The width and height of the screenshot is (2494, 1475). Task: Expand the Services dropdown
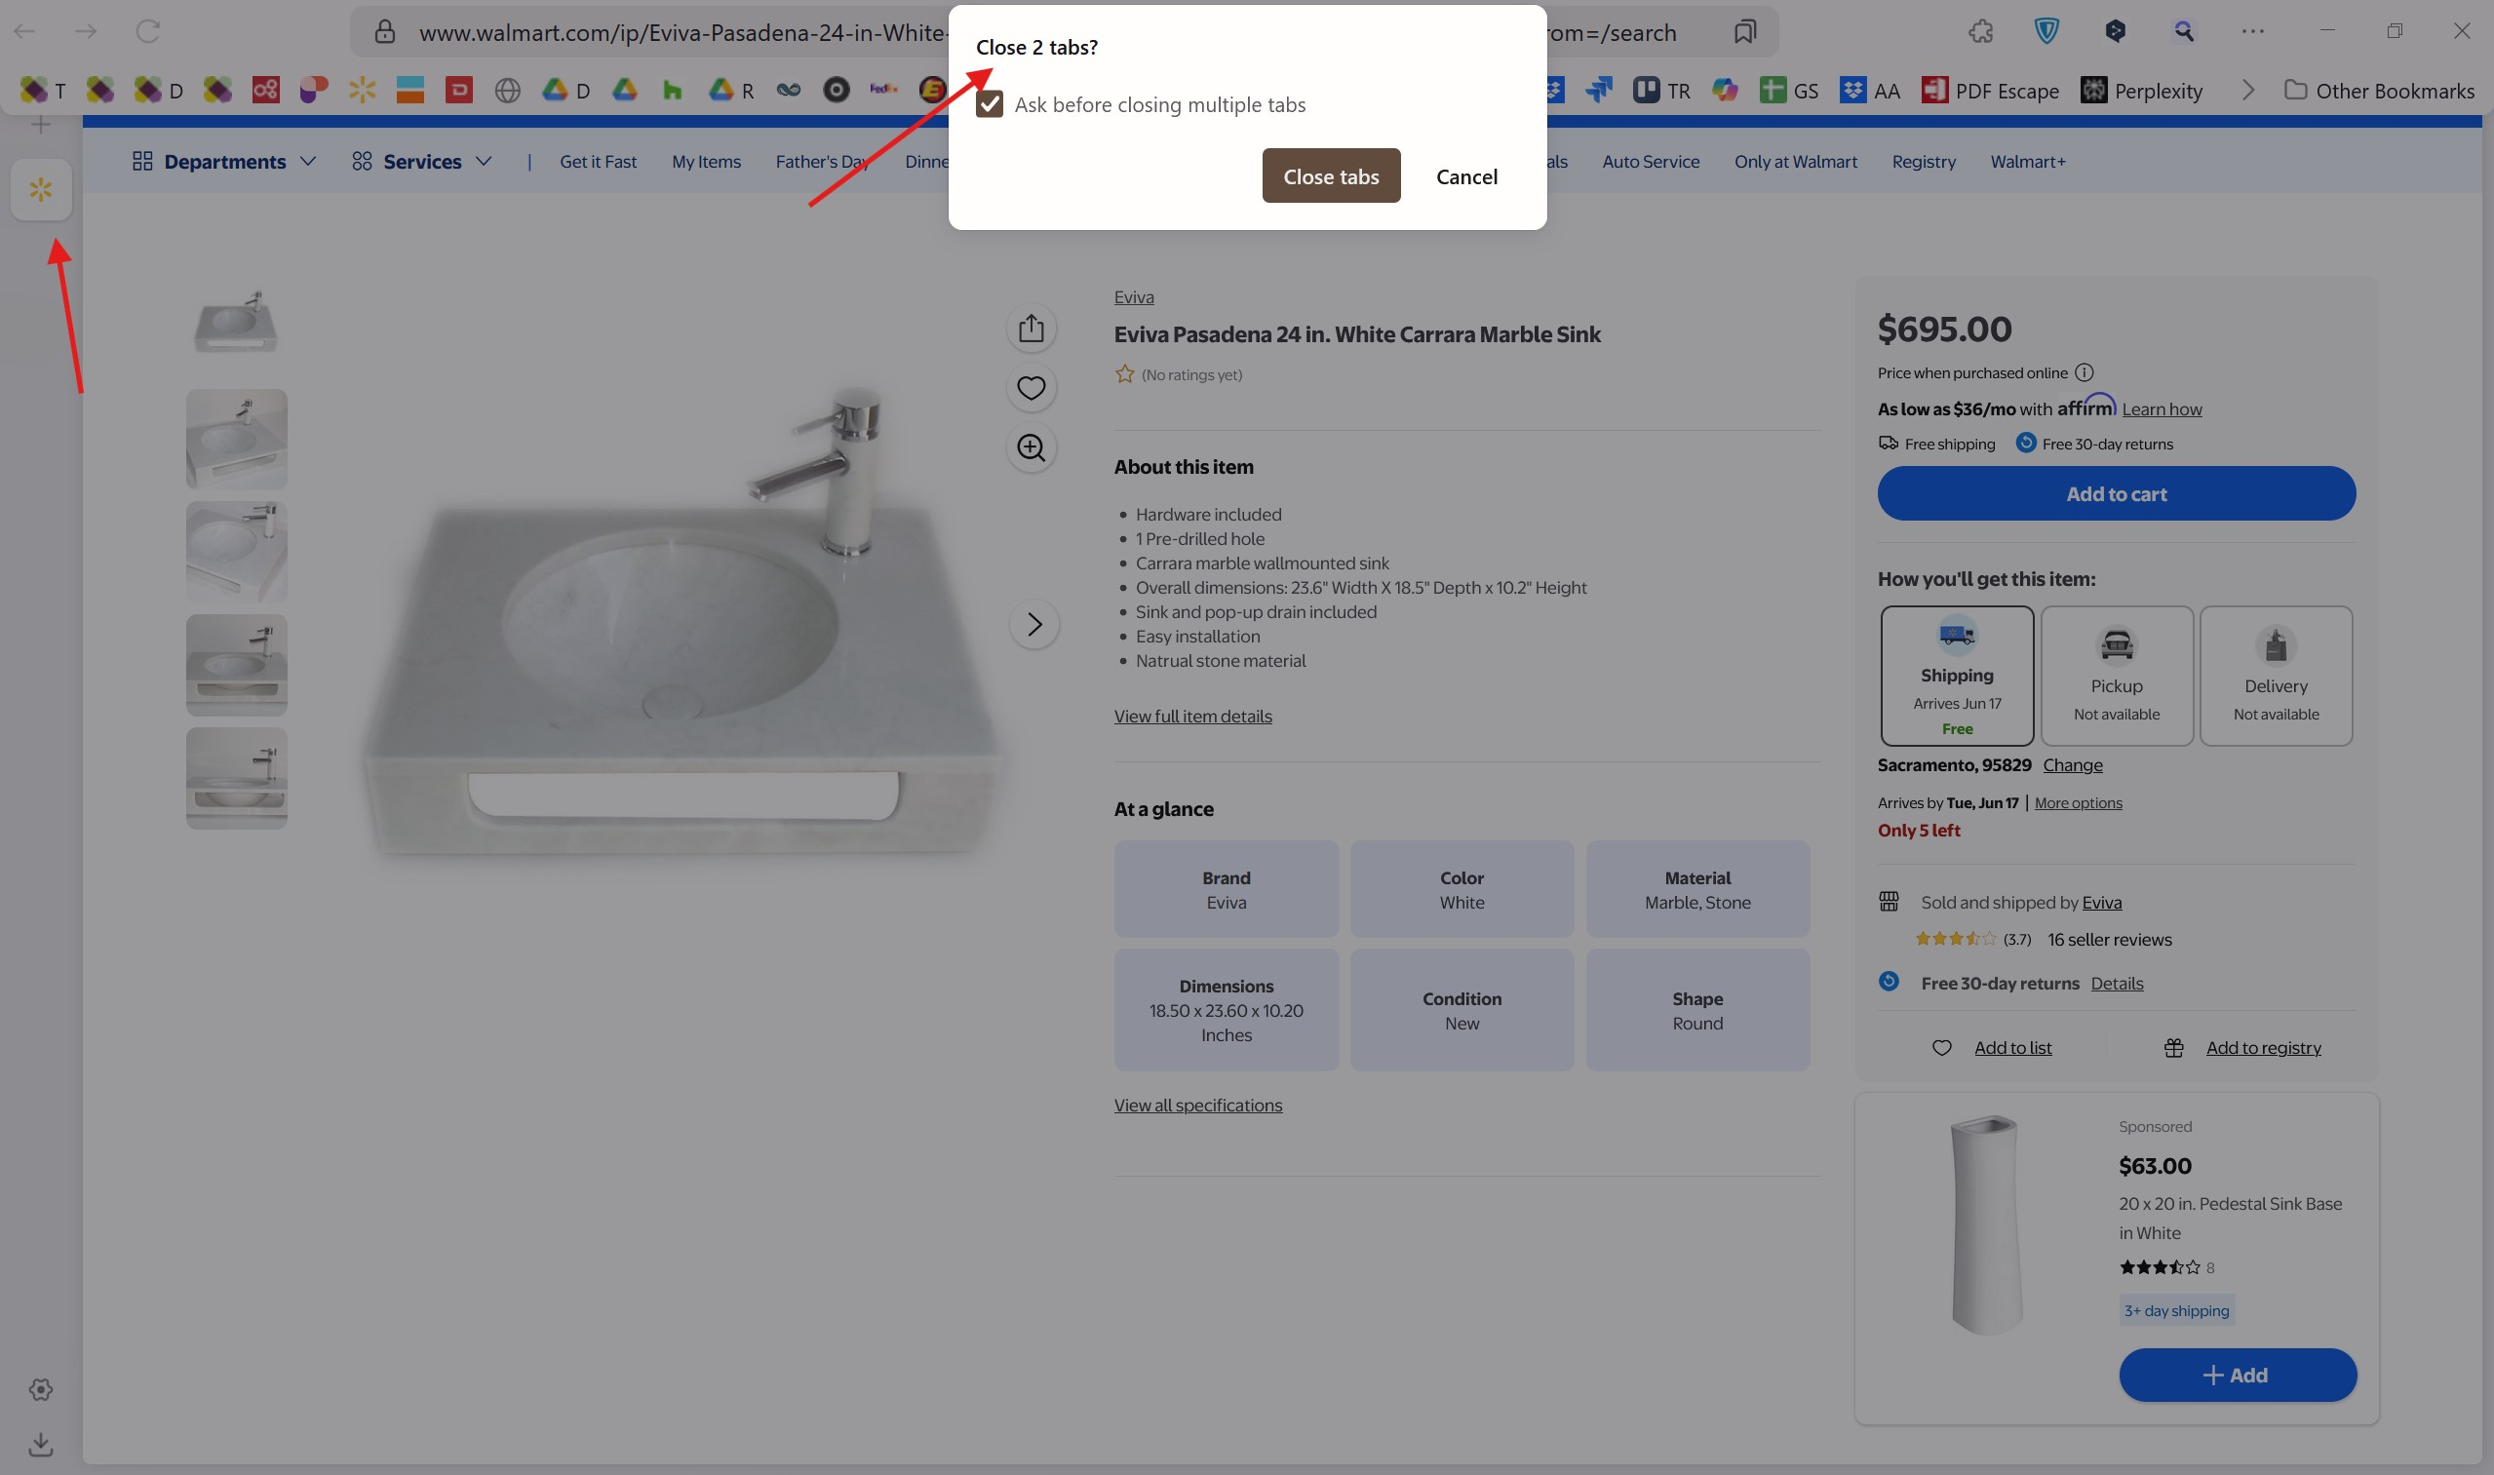[x=421, y=161]
